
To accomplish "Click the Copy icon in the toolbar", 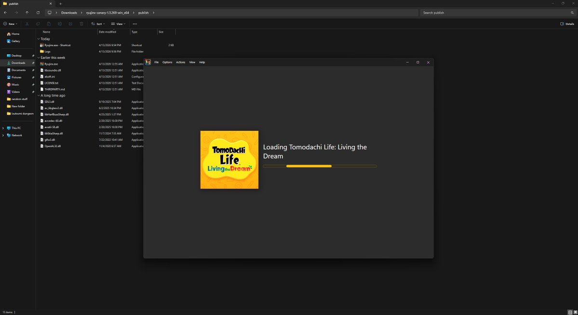I will tap(38, 24).
